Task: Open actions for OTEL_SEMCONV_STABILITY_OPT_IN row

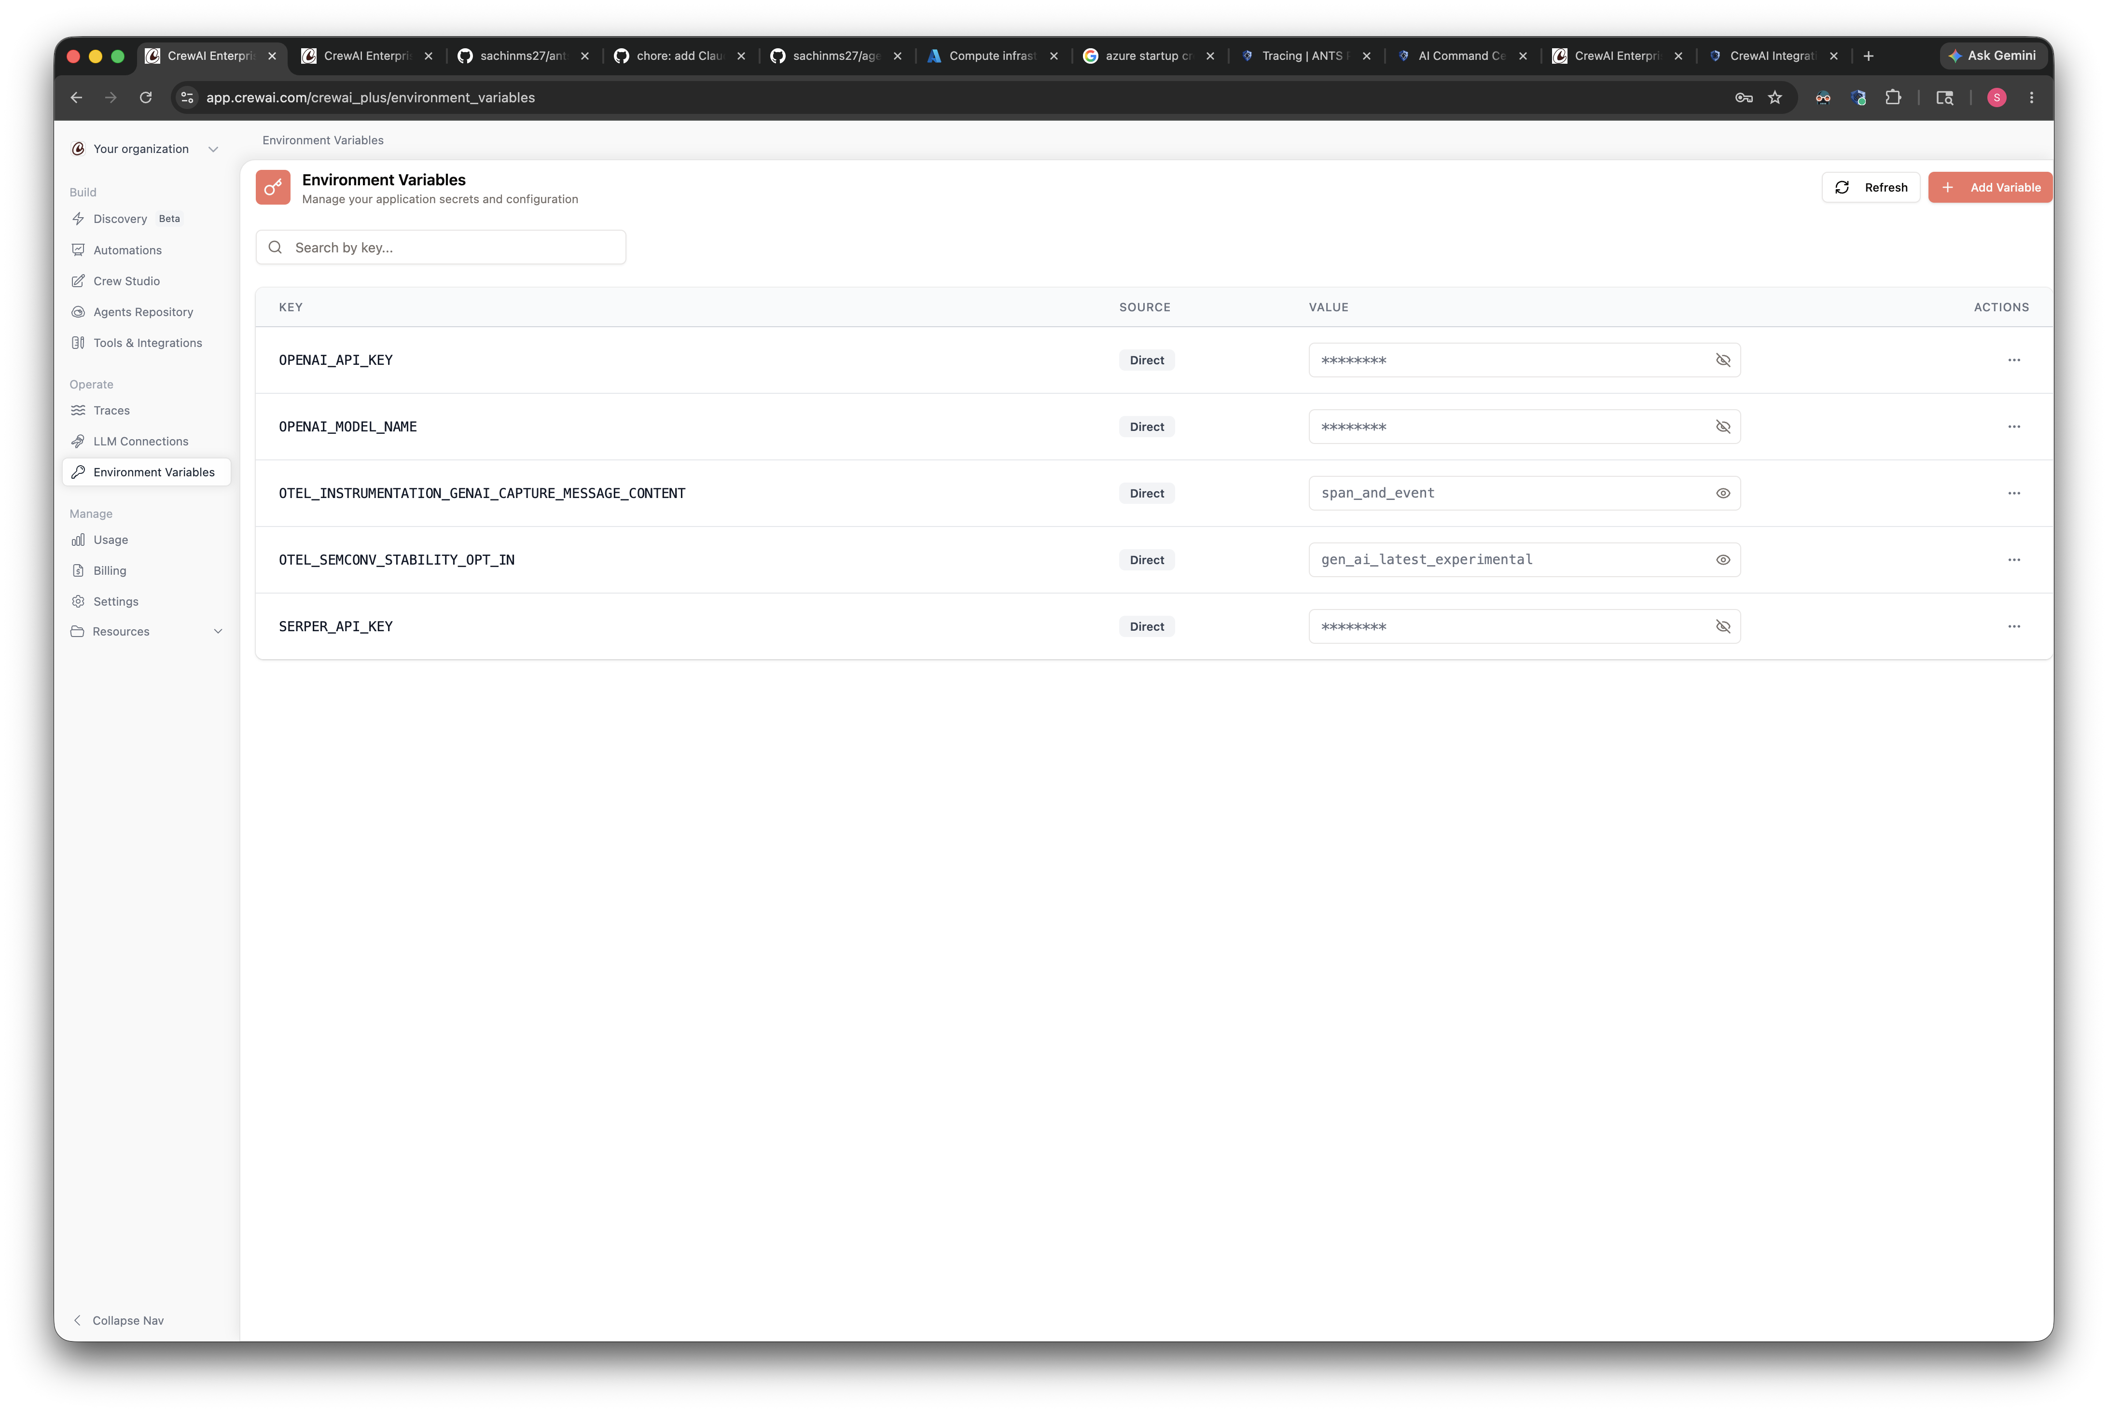Action: (x=2013, y=560)
